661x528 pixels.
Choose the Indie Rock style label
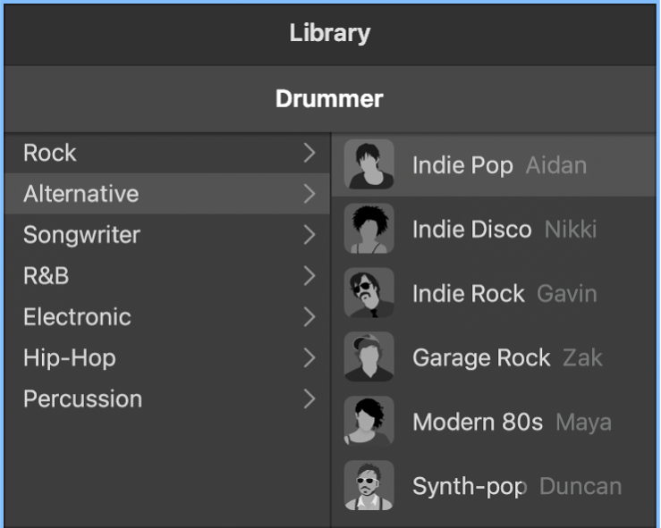(469, 293)
